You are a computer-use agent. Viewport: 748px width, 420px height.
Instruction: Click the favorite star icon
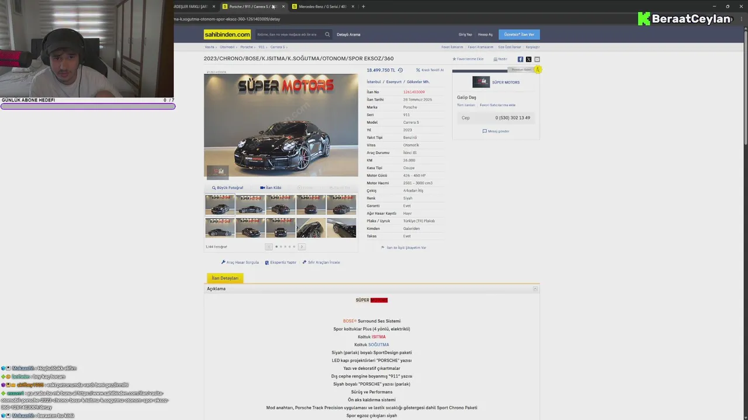click(x=454, y=59)
